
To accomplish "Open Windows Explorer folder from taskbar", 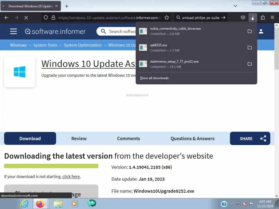I will [58, 204].
